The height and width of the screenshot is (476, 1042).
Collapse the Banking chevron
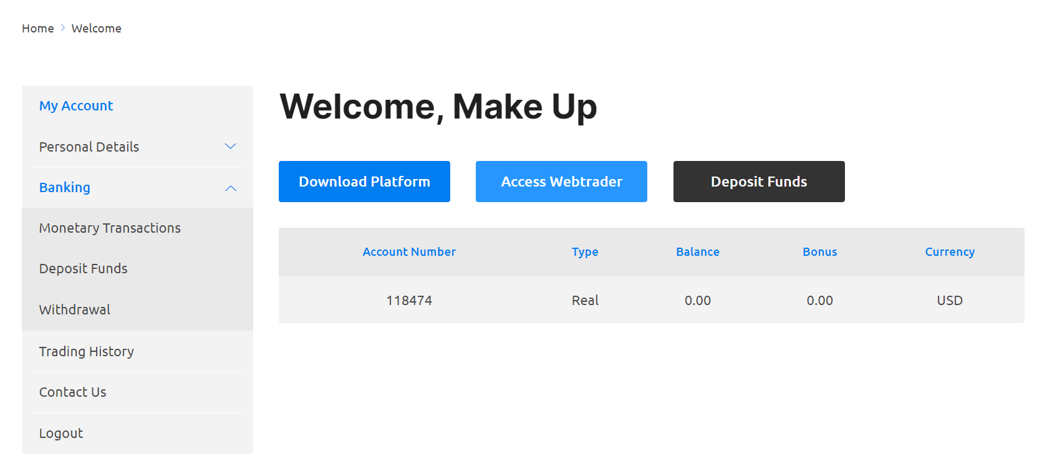pyautogui.click(x=231, y=188)
